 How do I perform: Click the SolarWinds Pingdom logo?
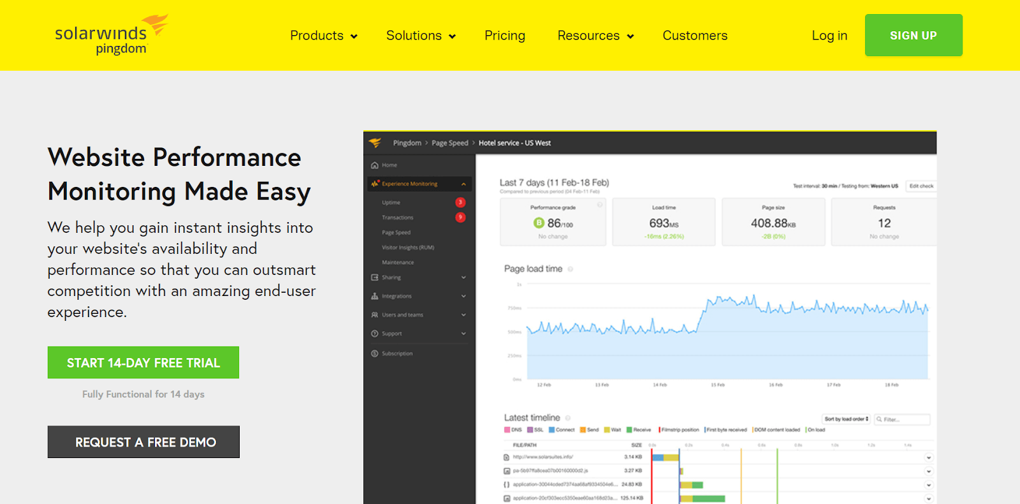click(112, 34)
